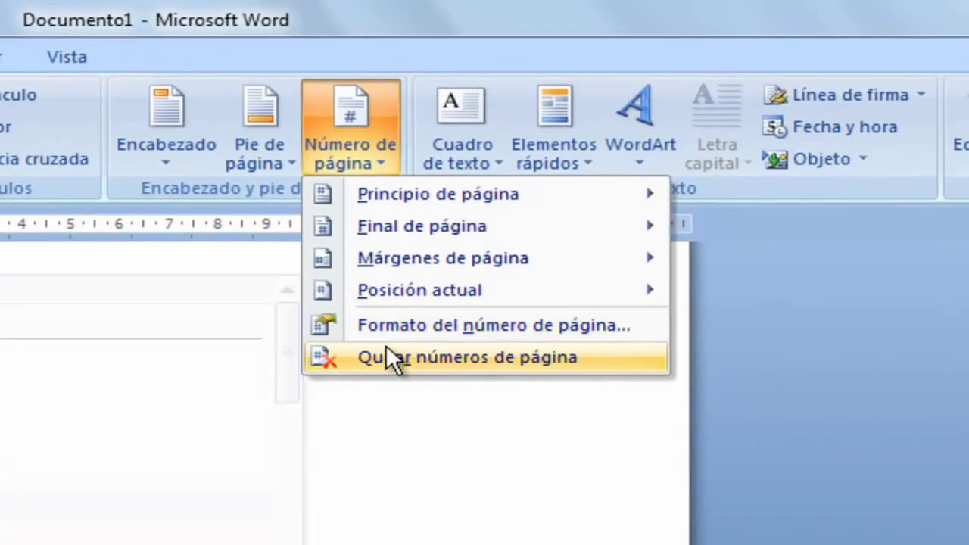Image resolution: width=969 pixels, height=545 pixels.
Task: Choose Final de página menu entry
Action: pyautogui.click(x=487, y=226)
